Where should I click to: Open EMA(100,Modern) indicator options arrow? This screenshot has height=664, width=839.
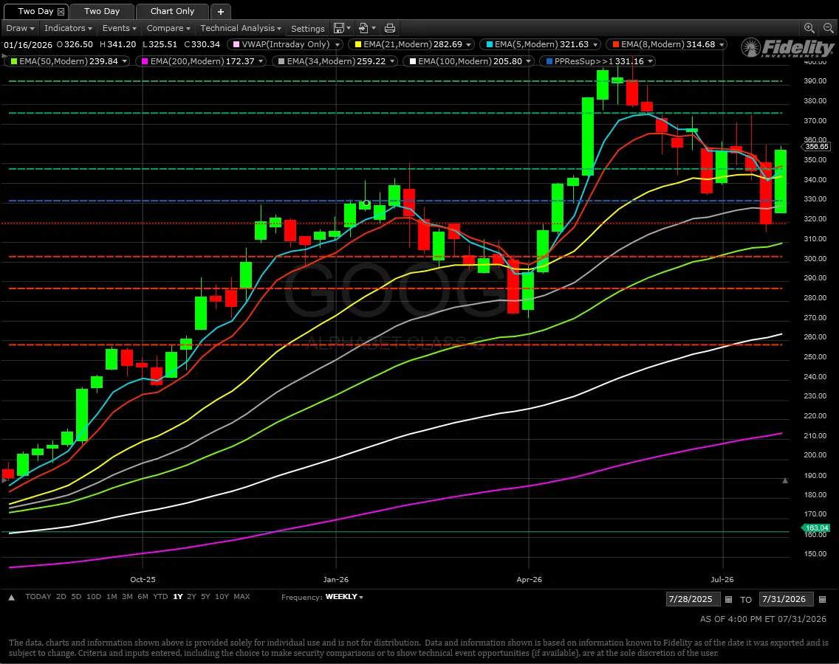click(529, 61)
